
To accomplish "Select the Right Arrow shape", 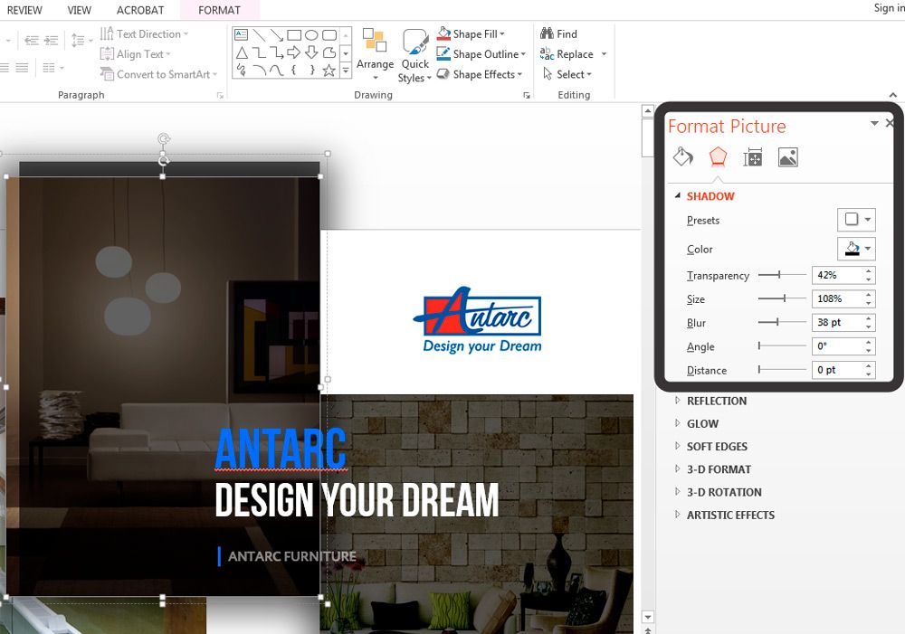I will [294, 53].
